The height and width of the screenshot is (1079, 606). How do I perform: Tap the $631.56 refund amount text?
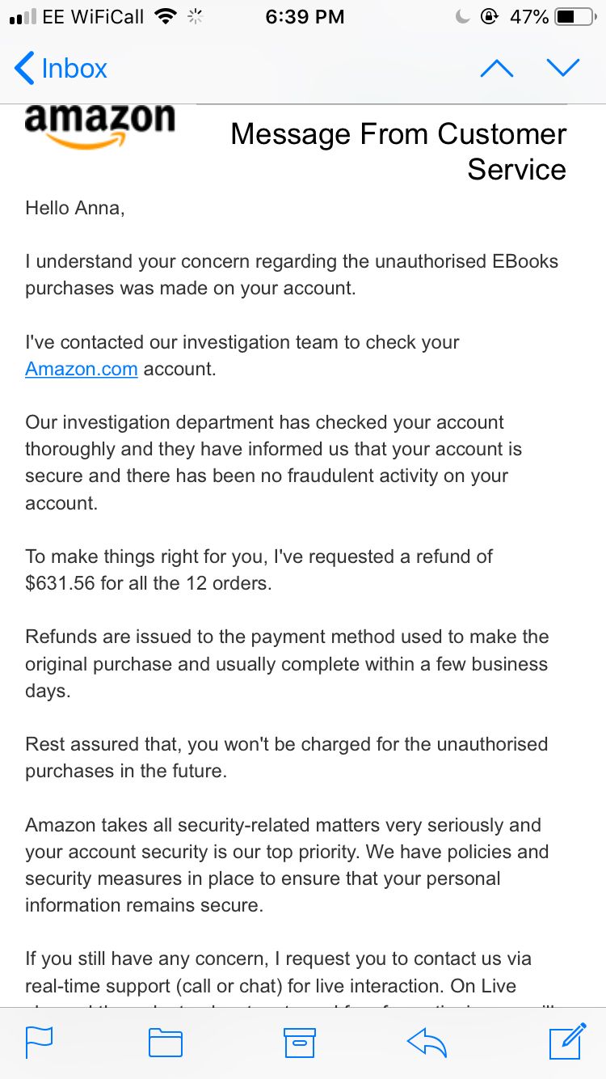point(60,583)
